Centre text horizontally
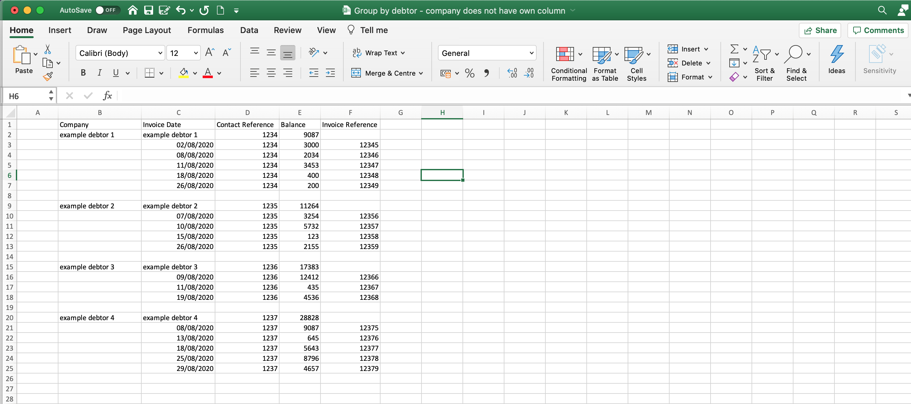 click(x=271, y=73)
